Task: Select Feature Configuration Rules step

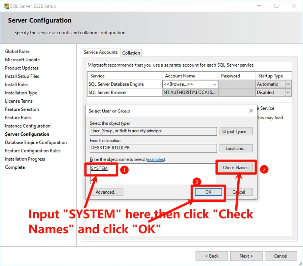Action: click(33, 151)
